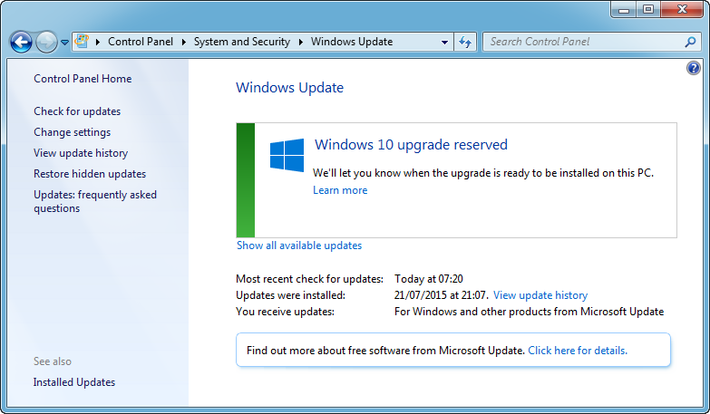Expand arrow after Control Panel breadcrumb
Image resolution: width=710 pixels, height=414 pixels.
(184, 42)
